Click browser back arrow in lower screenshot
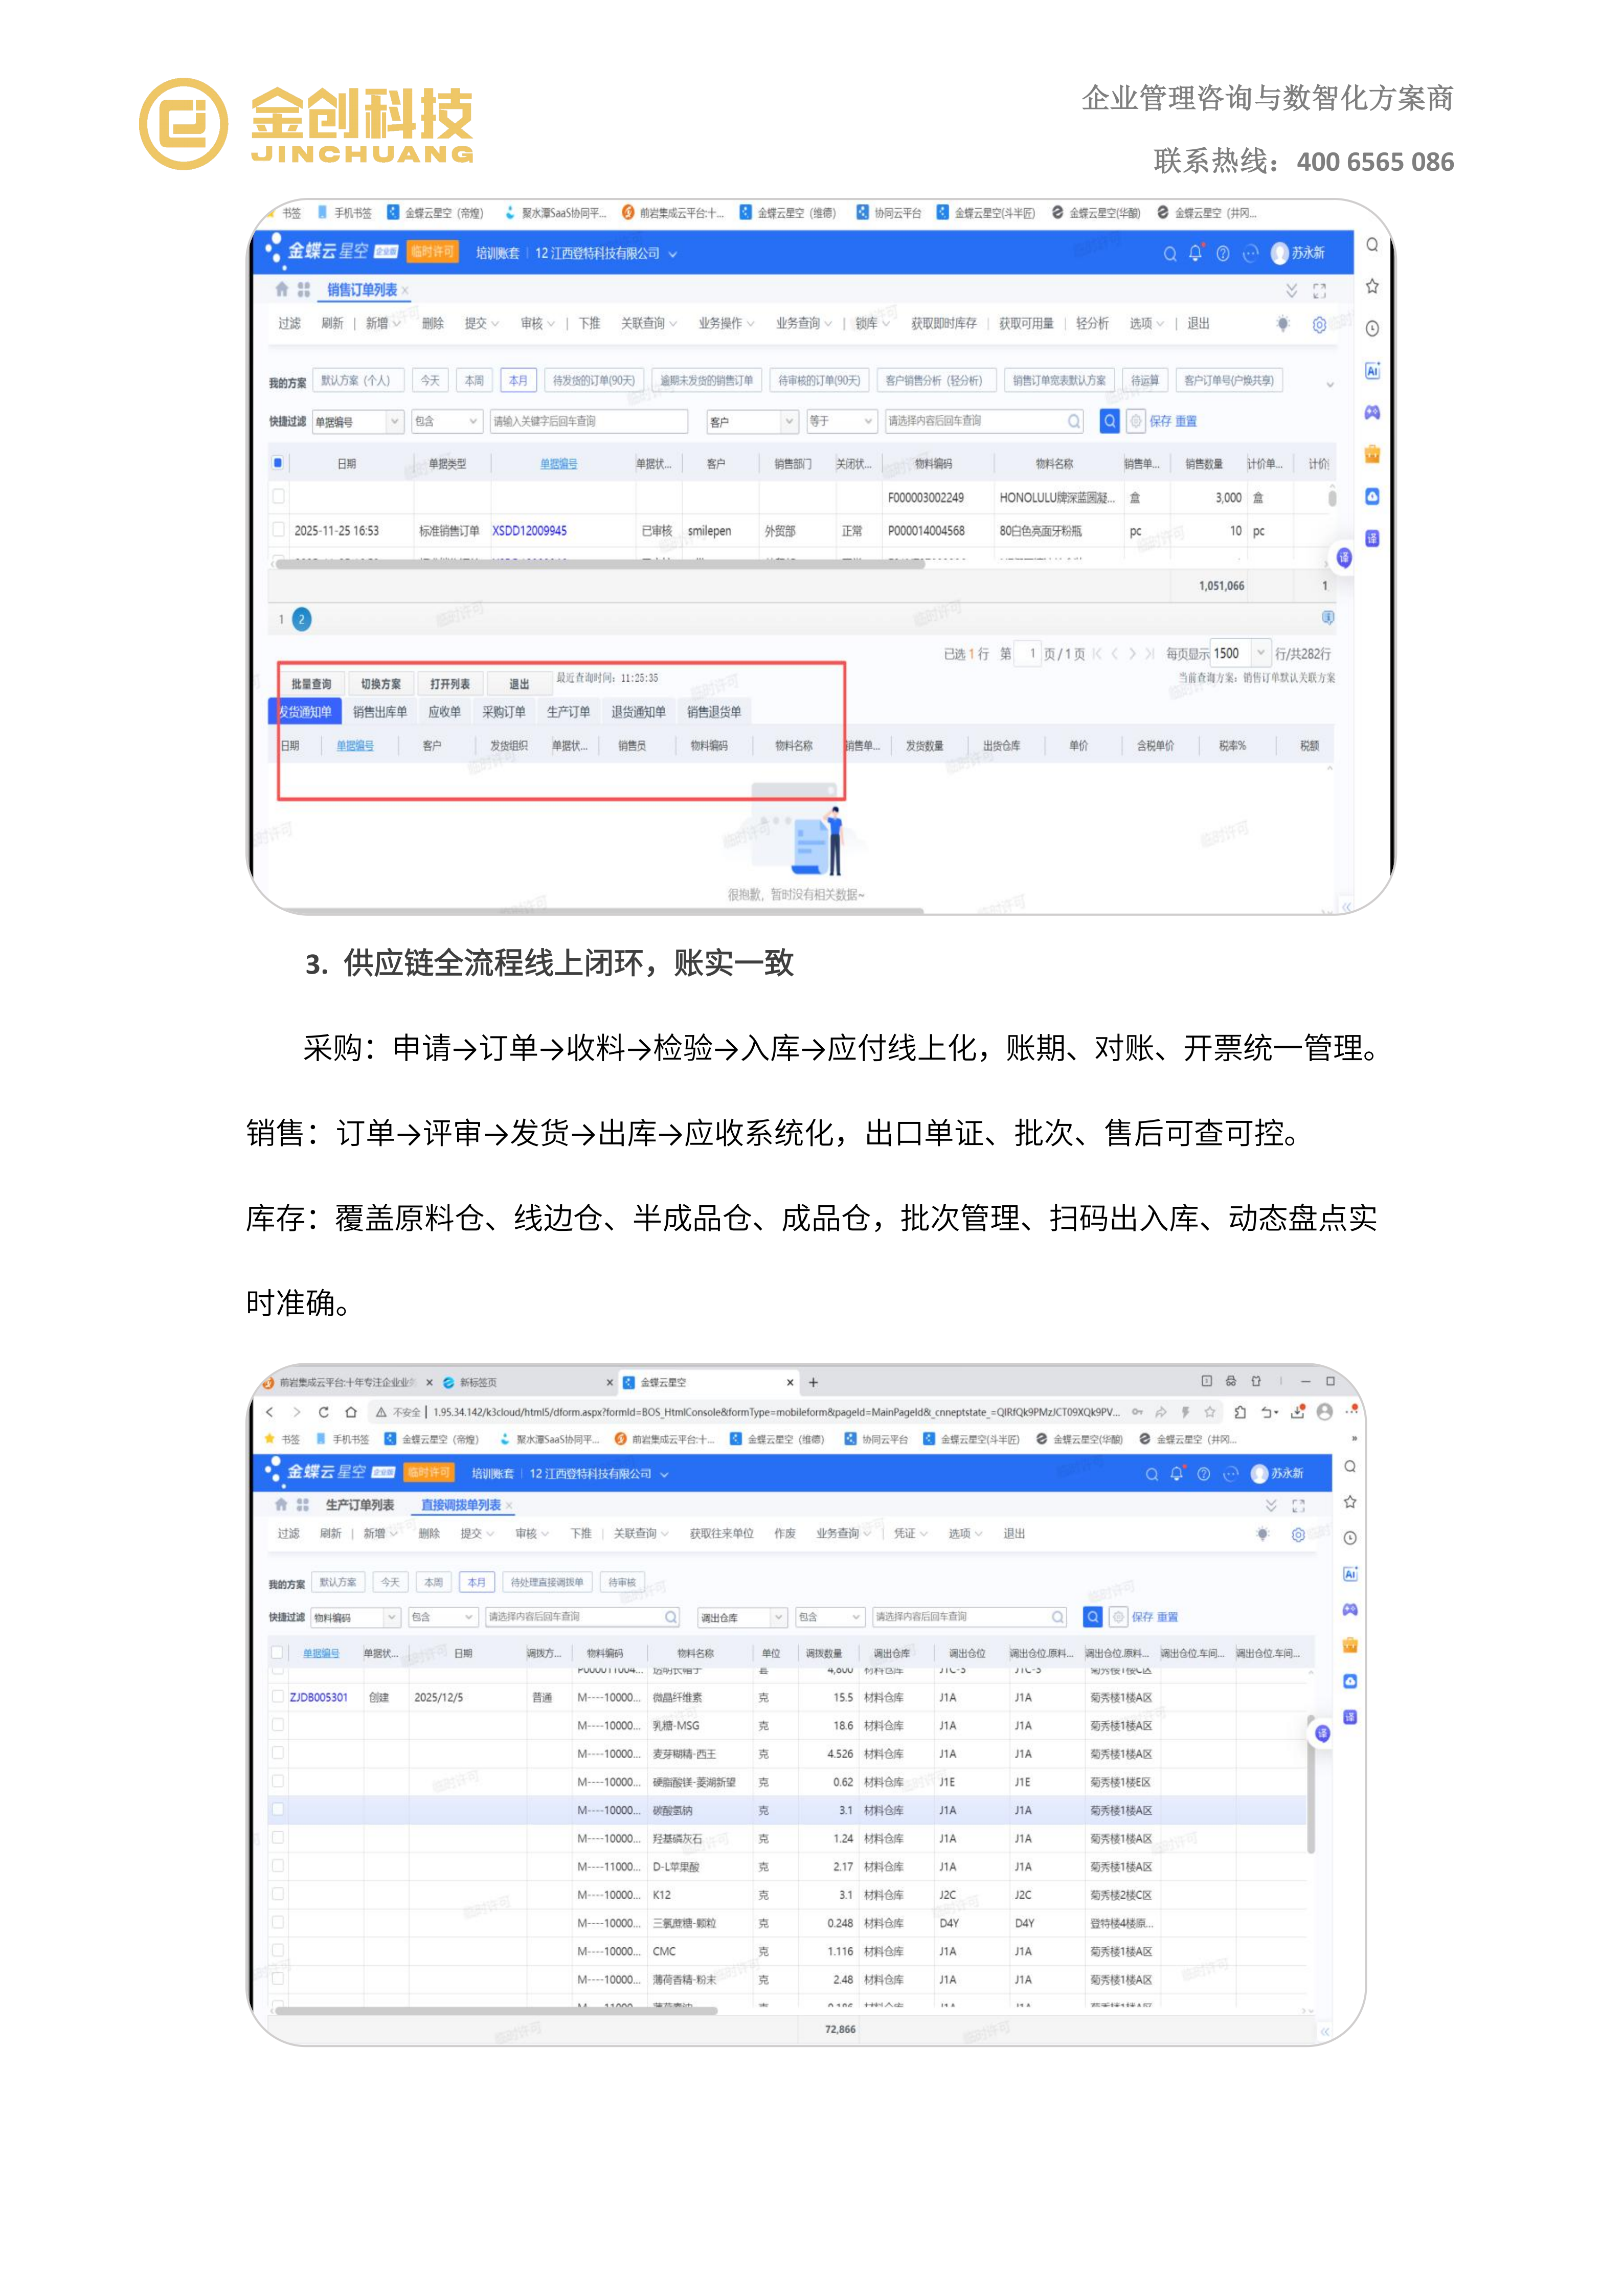 pos(269,1412)
